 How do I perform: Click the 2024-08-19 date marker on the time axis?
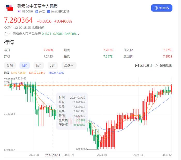pos(53,155)
